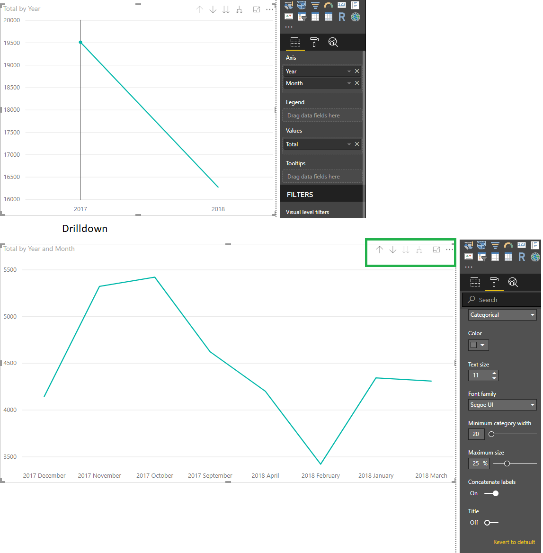Expand all down one level on Total by Year chart
This screenshot has width=543, height=553.
(x=240, y=9)
